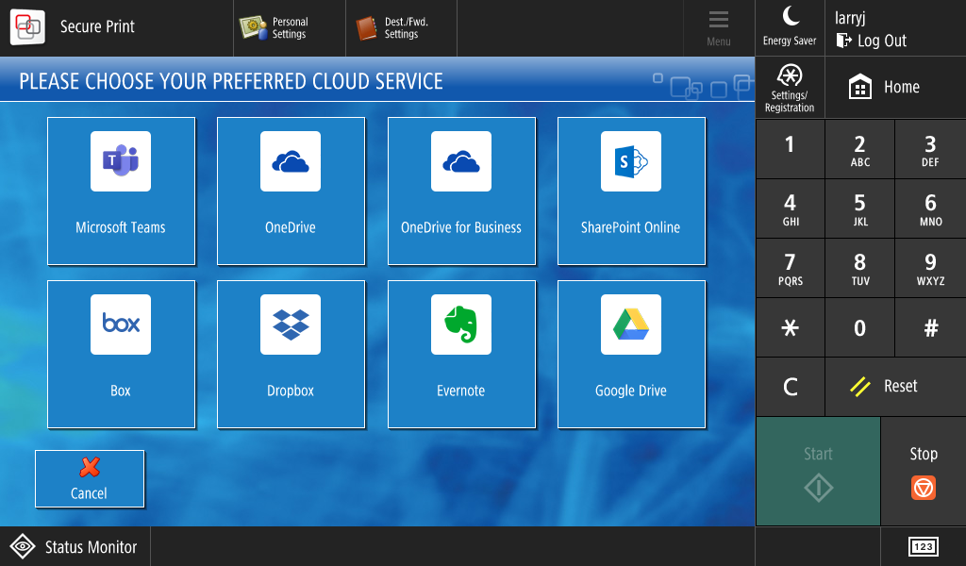Open the Google Drive service
The width and height of the screenshot is (966, 566).
(631, 354)
